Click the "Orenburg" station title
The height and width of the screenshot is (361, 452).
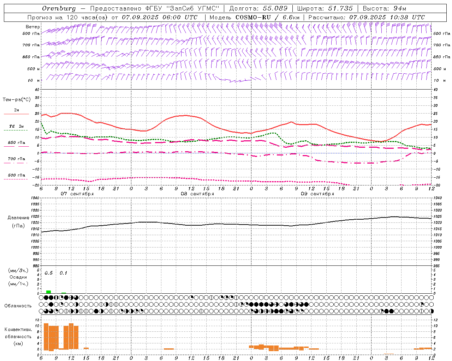point(59,8)
